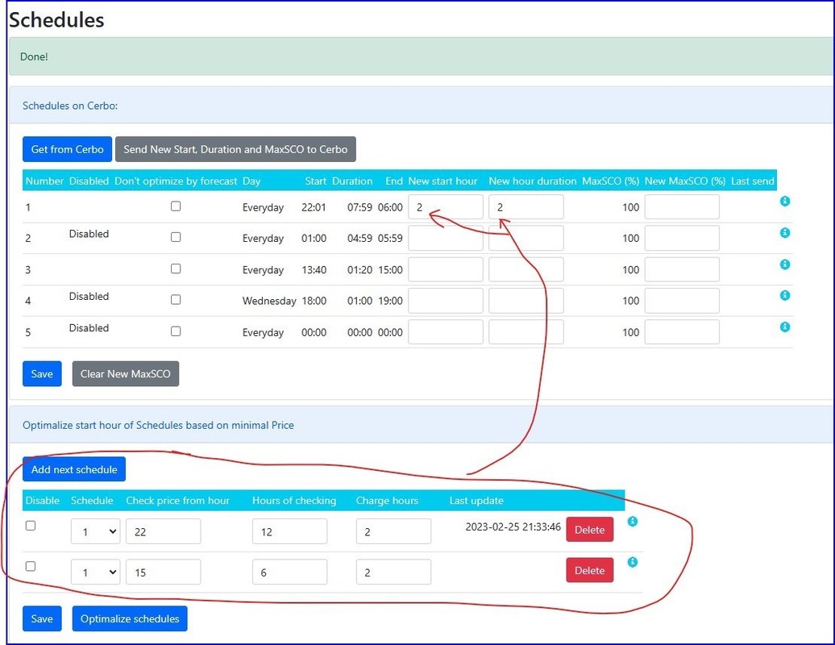Open Schedule dropdown in hour 22 row
Screen dimensions: 835x645
(x=96, y=531)
